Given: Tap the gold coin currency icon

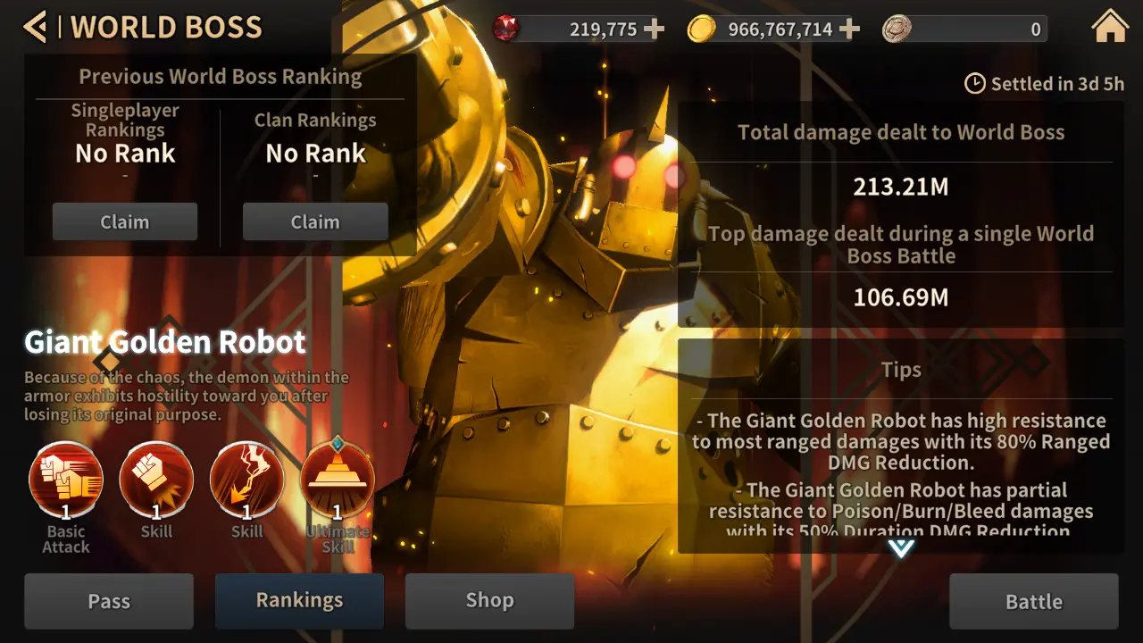Looking at the screenshot, I should click(x=702, y=29).
